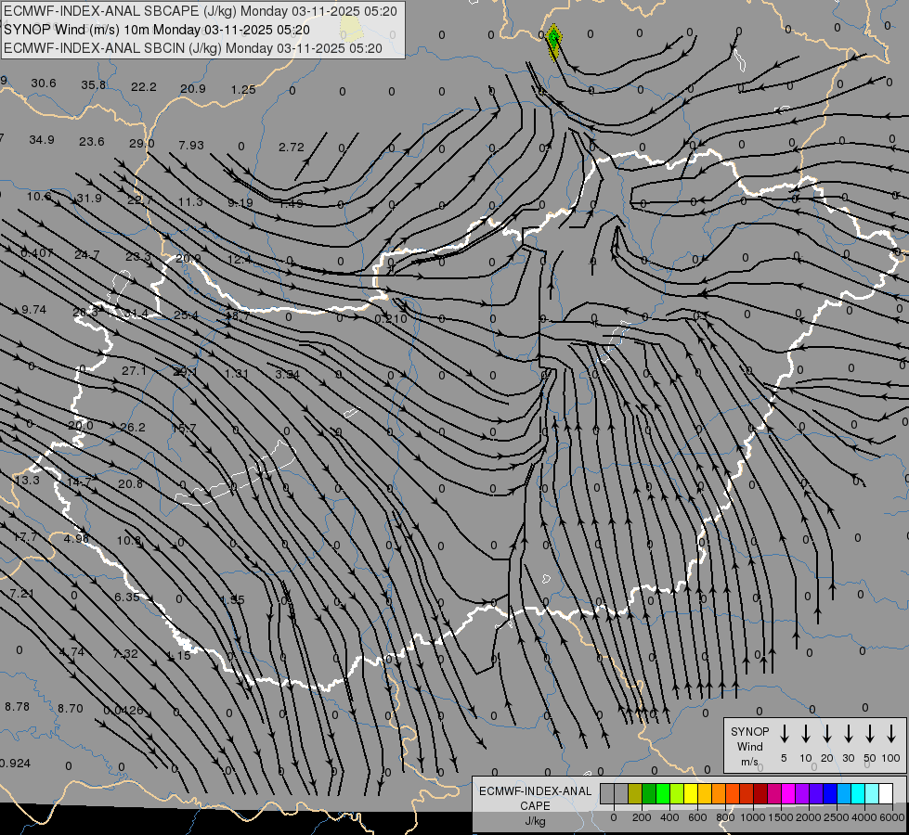Click the 'ECMWF-INDEX-ANAL' label in the color legend
909x835 pixels.
(535, 791)
